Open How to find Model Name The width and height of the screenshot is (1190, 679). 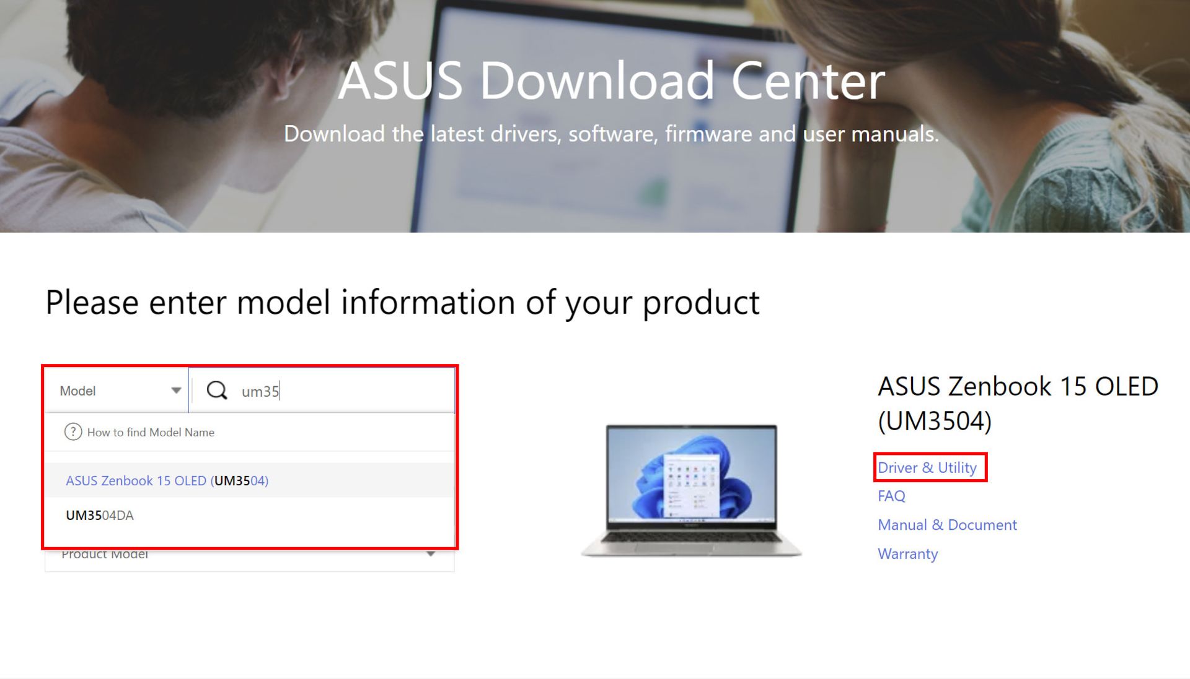pos(151,433)
